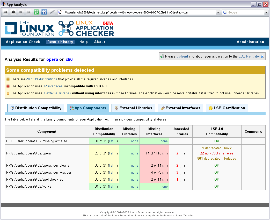
Task: Click the 'opera' application name link
Action: click(52, 60)
